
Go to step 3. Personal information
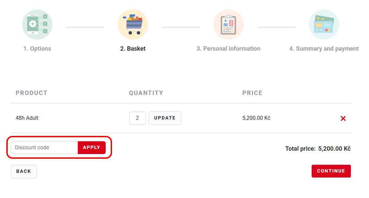tap(228, 48)
